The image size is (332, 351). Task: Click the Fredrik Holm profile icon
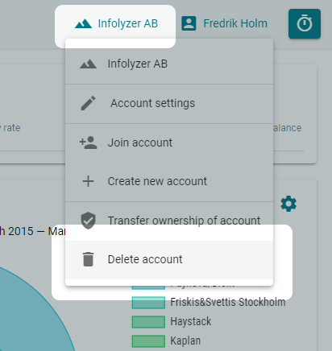pos(189,23)
